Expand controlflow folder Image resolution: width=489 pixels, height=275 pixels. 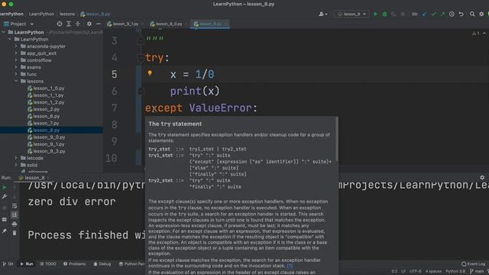16,60
